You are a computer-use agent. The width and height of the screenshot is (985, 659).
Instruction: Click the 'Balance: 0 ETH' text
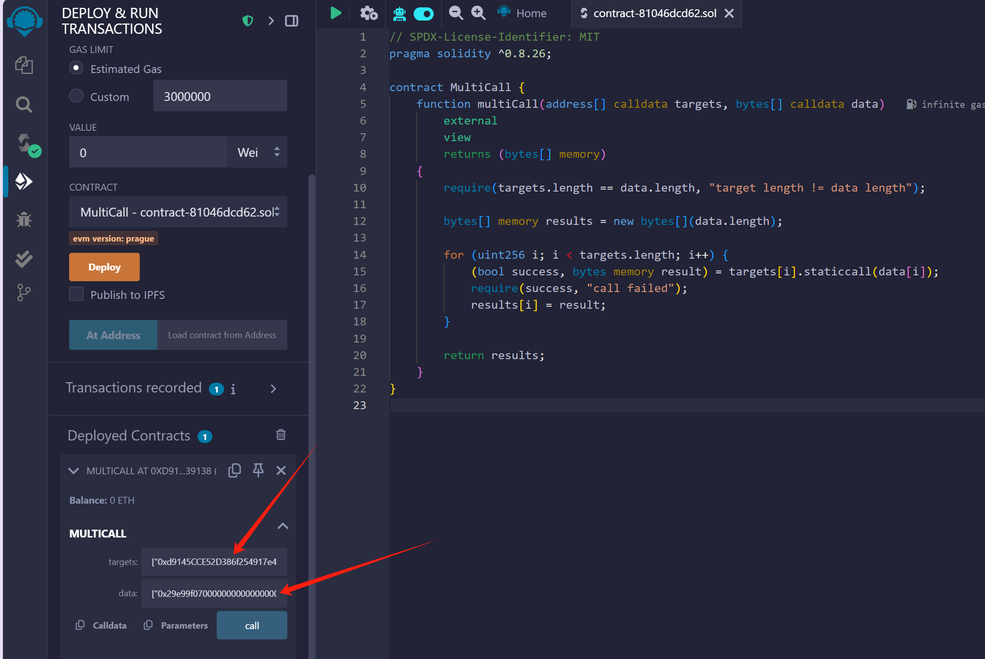tap(102, 500)
